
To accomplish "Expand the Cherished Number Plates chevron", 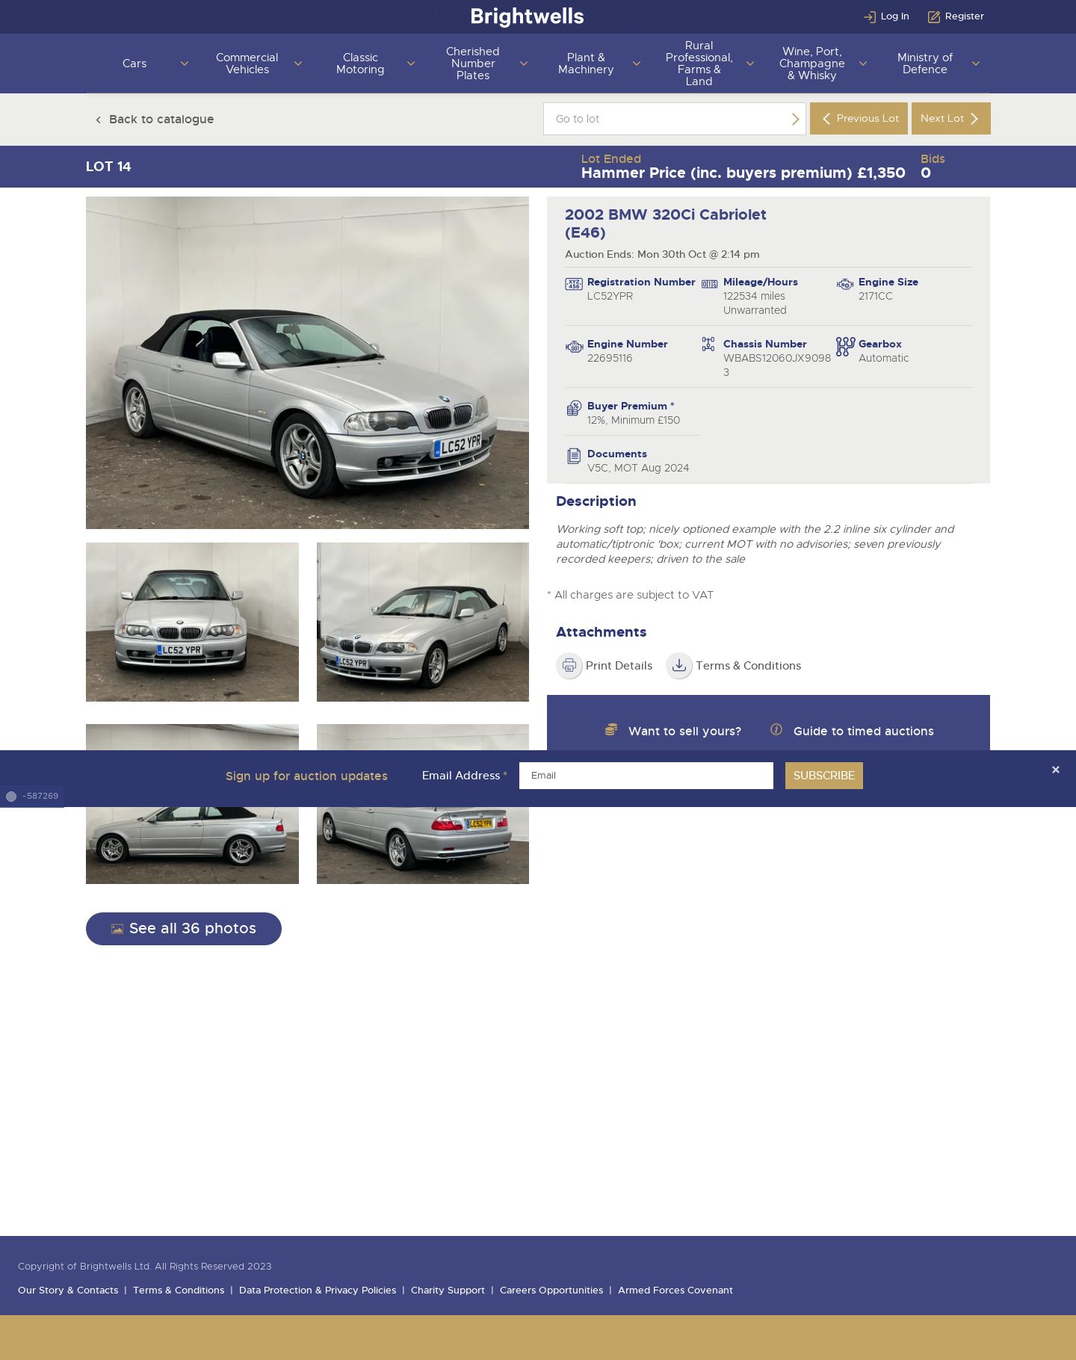I will click(524, 64).
